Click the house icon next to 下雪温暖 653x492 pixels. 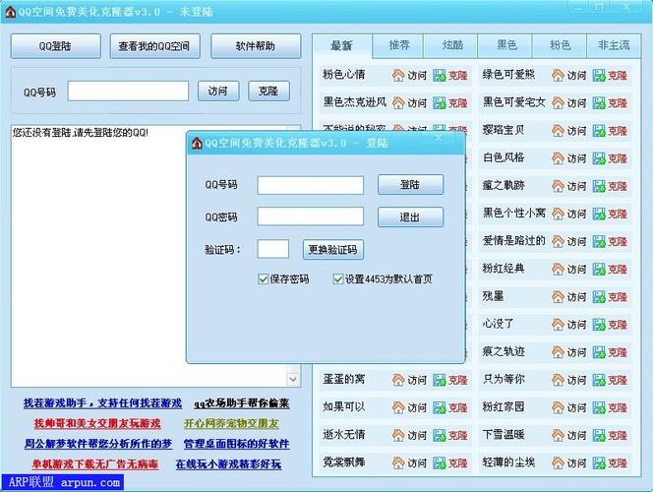click(x=558, y=434)
